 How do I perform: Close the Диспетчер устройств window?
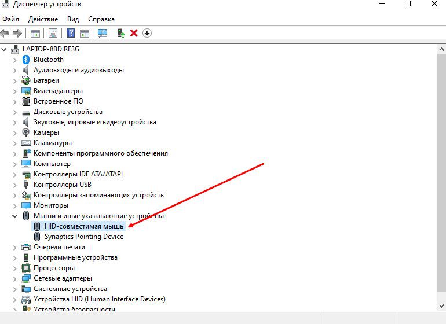pos(434,3)
